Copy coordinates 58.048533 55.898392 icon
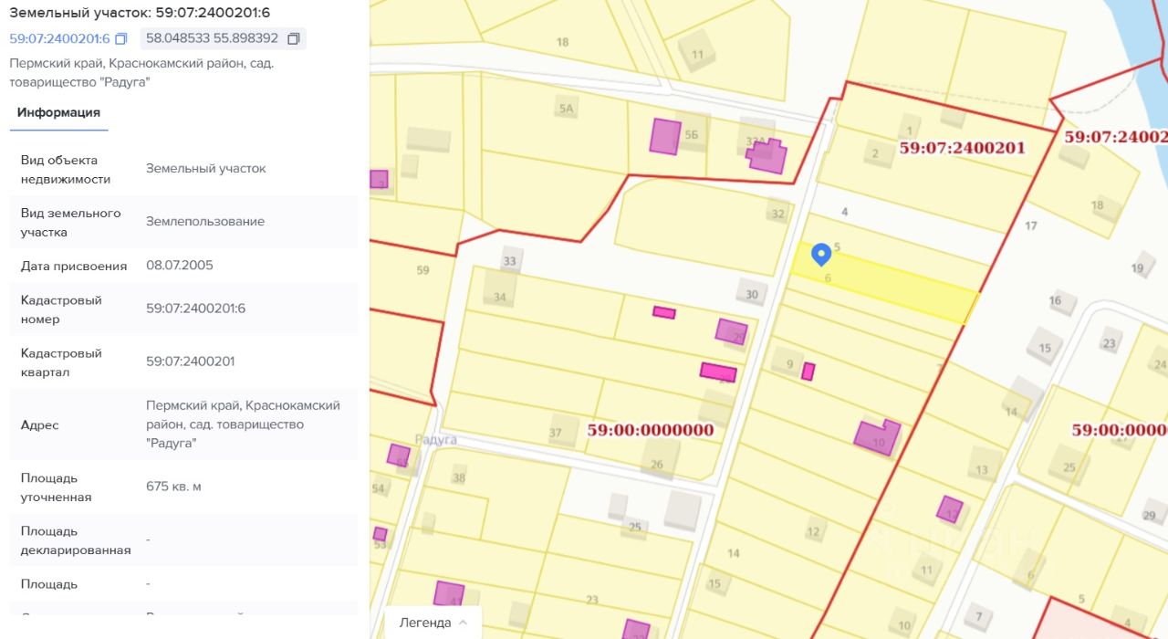 pyautogui.click(x=293, y=39)
